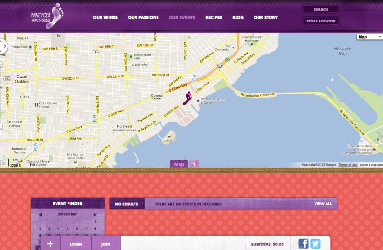Click the Store Locator button
Viewport: 383px width, 250px height.
tap(321, 21)
